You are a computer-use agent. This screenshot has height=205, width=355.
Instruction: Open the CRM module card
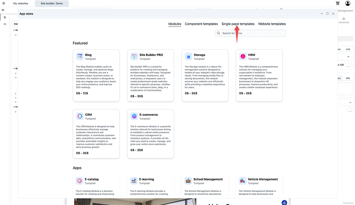point(96,134)
